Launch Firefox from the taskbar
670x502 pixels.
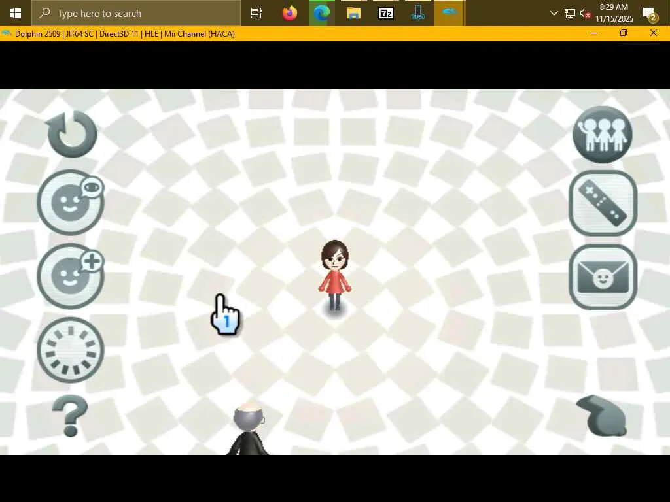(x=290, y=13)
